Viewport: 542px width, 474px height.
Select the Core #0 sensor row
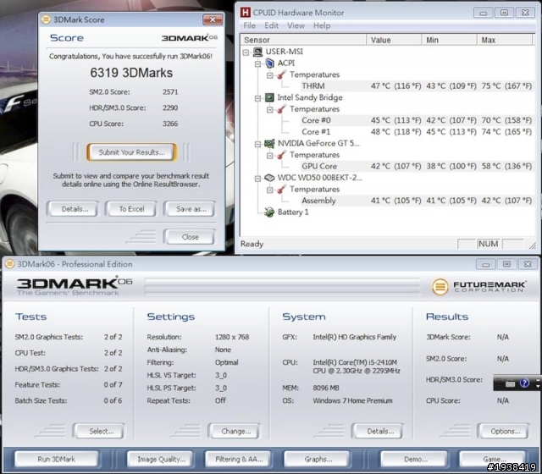coord(416,120)
